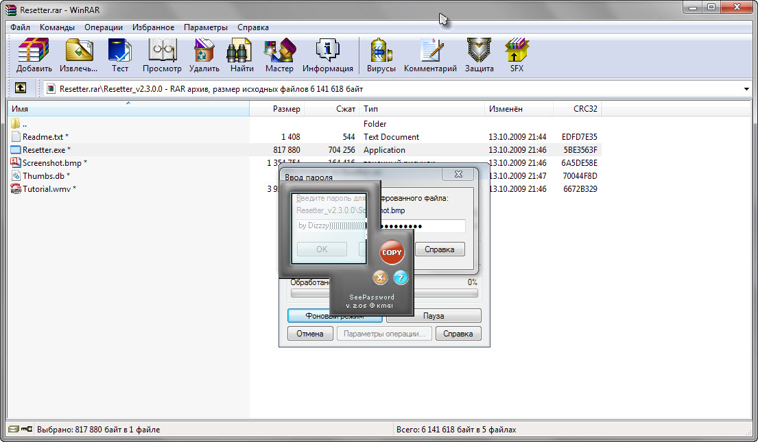The height and width of the screenshot is (442, 758).
Task: Open the Избранное menu
Action: (x=153, y=27)
